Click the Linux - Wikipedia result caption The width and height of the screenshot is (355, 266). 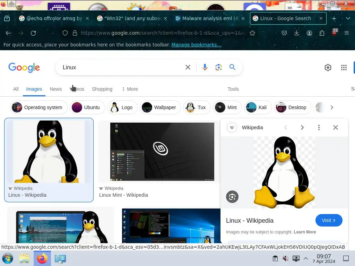point(27,195)
